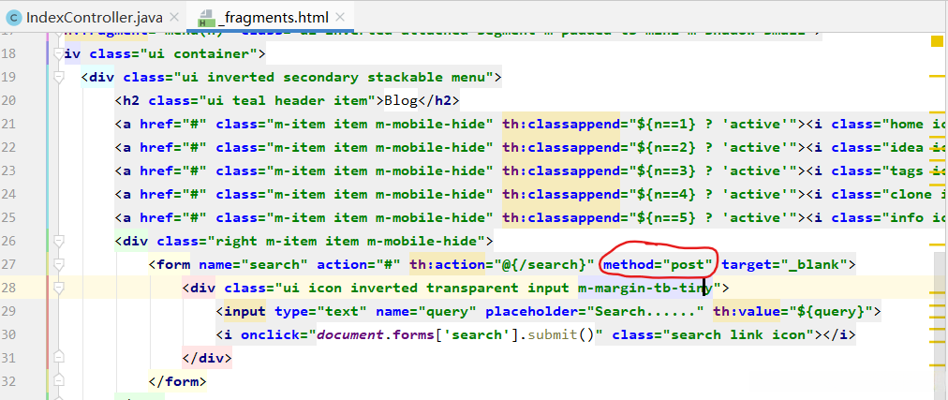Viewport: 948px width, 400px height.
Task: Click the HTML file icon on _fragments tab
Action: (207, 18)
